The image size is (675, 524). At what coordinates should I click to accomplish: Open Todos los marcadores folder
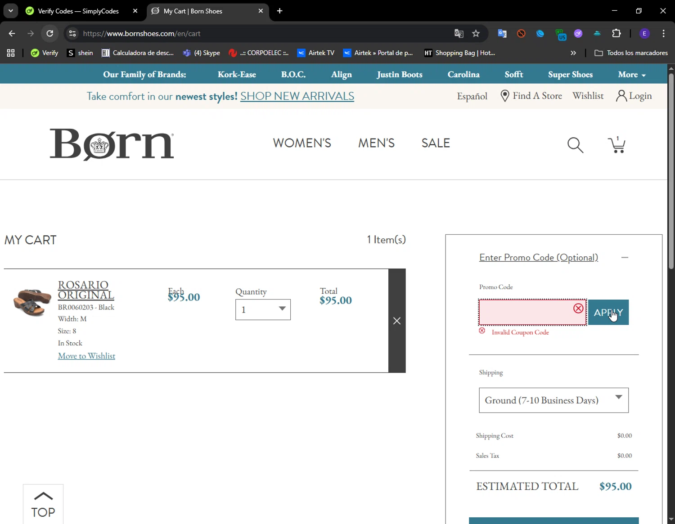click(631, 53)
